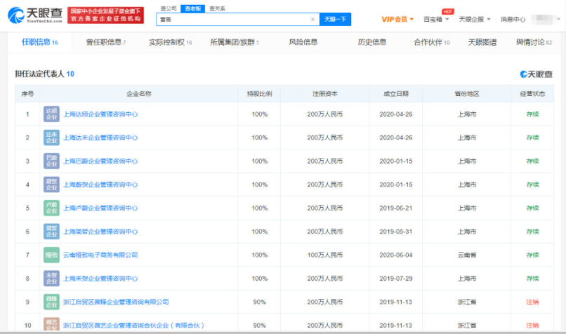The image size is (566, 334).
Task: Open the 所属集团/族群 tab
Action: [x=235, y=42]
